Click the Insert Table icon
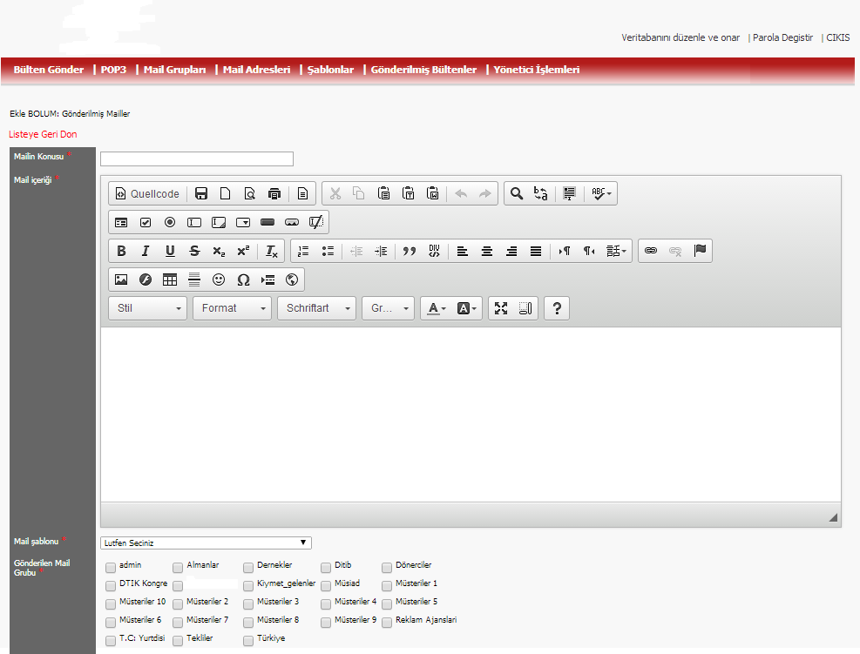The width and height of the screenshot is (860, 654). coord(170,280)
